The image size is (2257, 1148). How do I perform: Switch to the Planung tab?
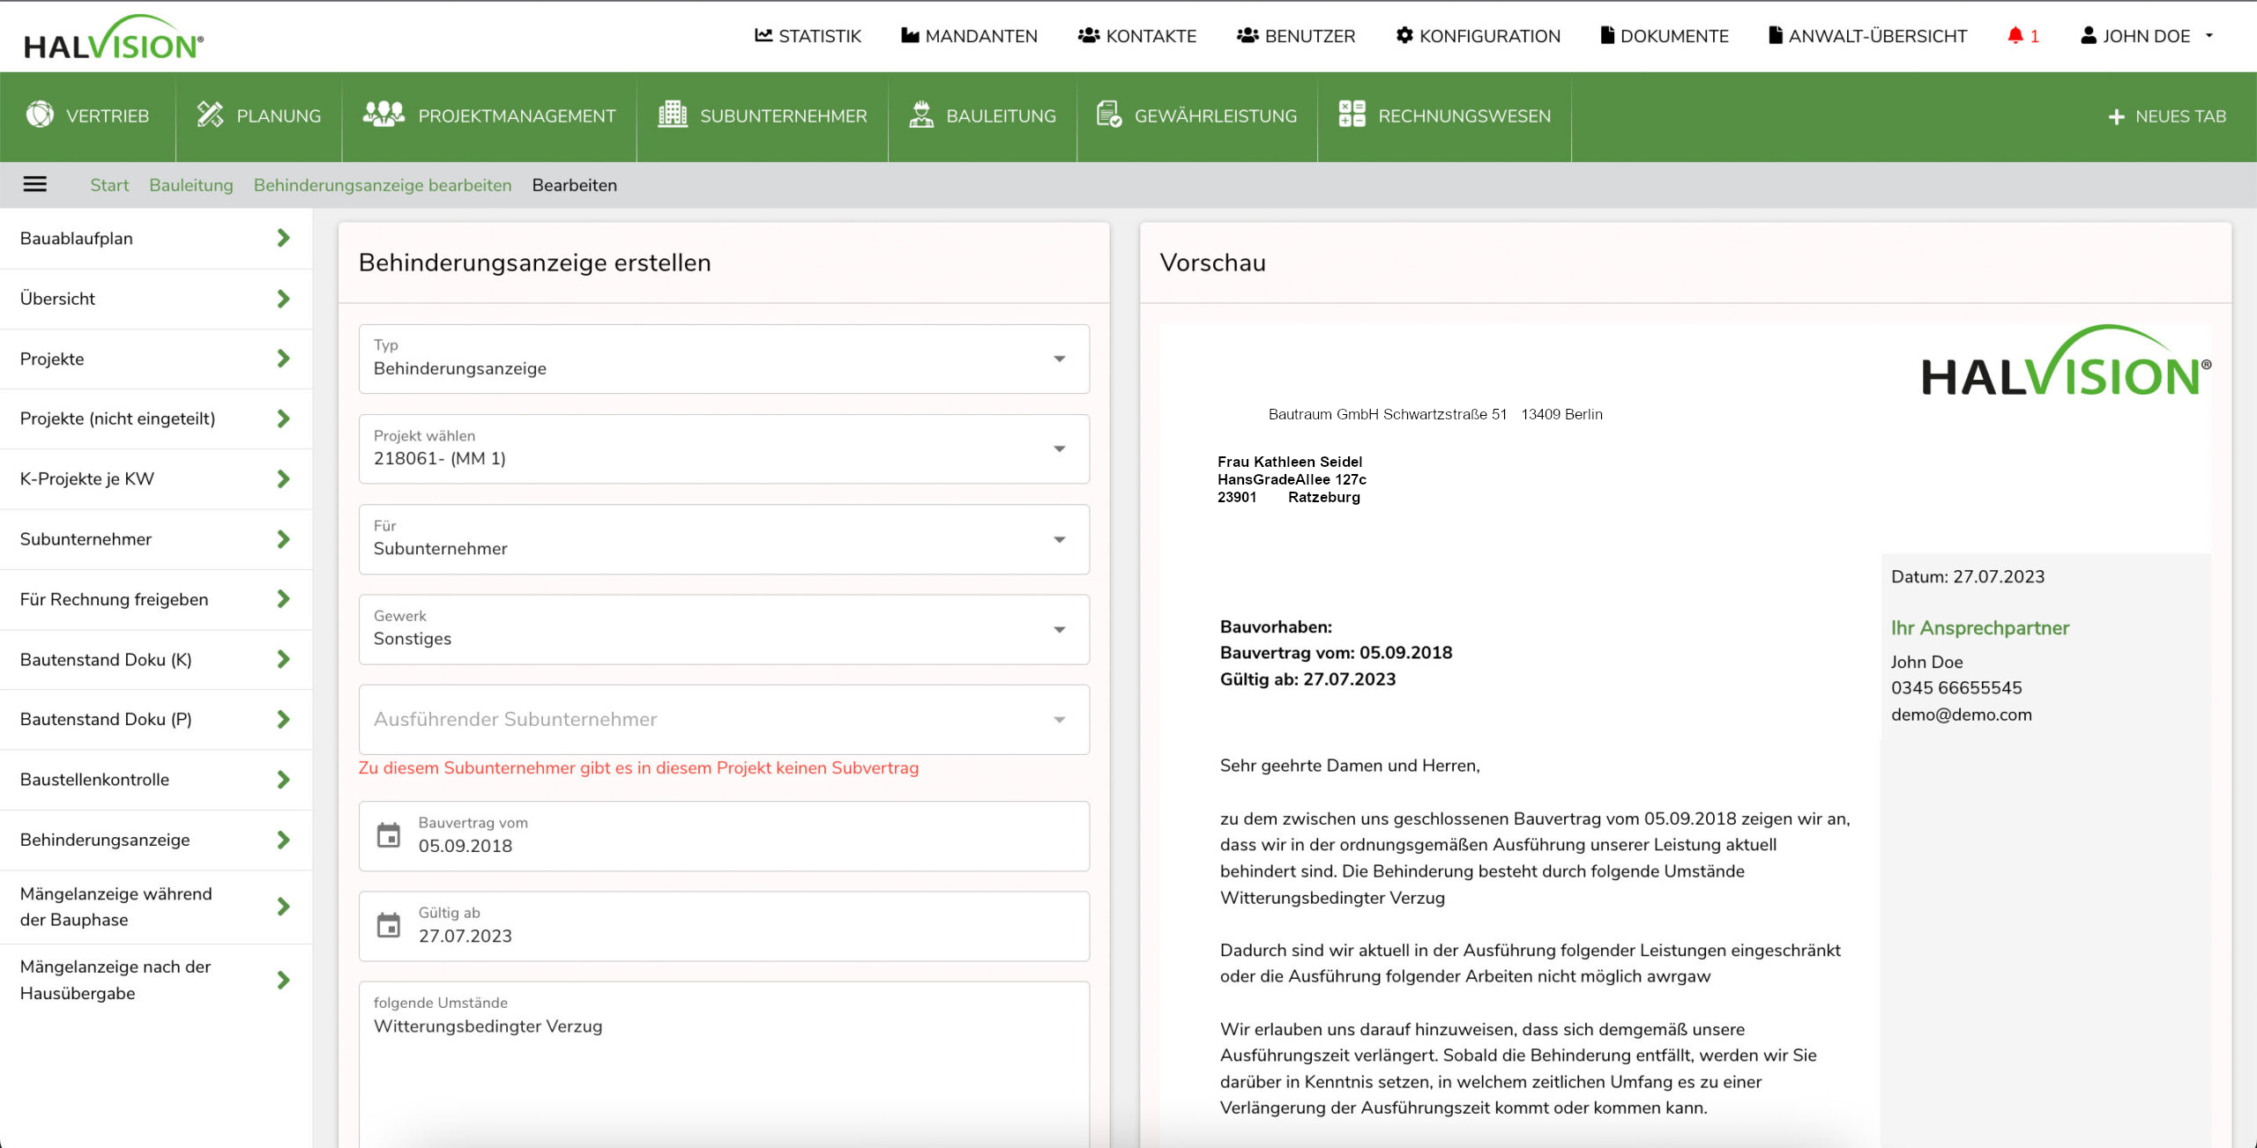click(259, 116)
